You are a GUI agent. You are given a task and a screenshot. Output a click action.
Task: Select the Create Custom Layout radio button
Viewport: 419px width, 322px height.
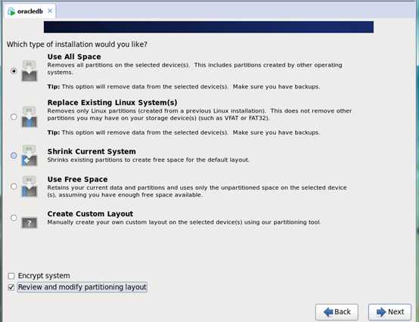[14, 218]
